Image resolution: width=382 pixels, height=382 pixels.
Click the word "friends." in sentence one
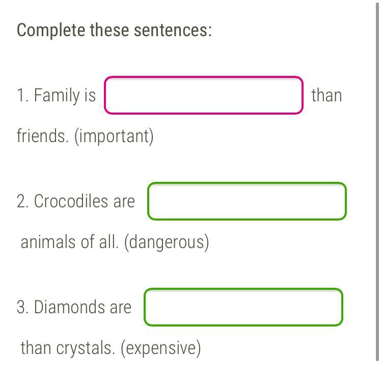pyautogui.click(x=43, y=135)
